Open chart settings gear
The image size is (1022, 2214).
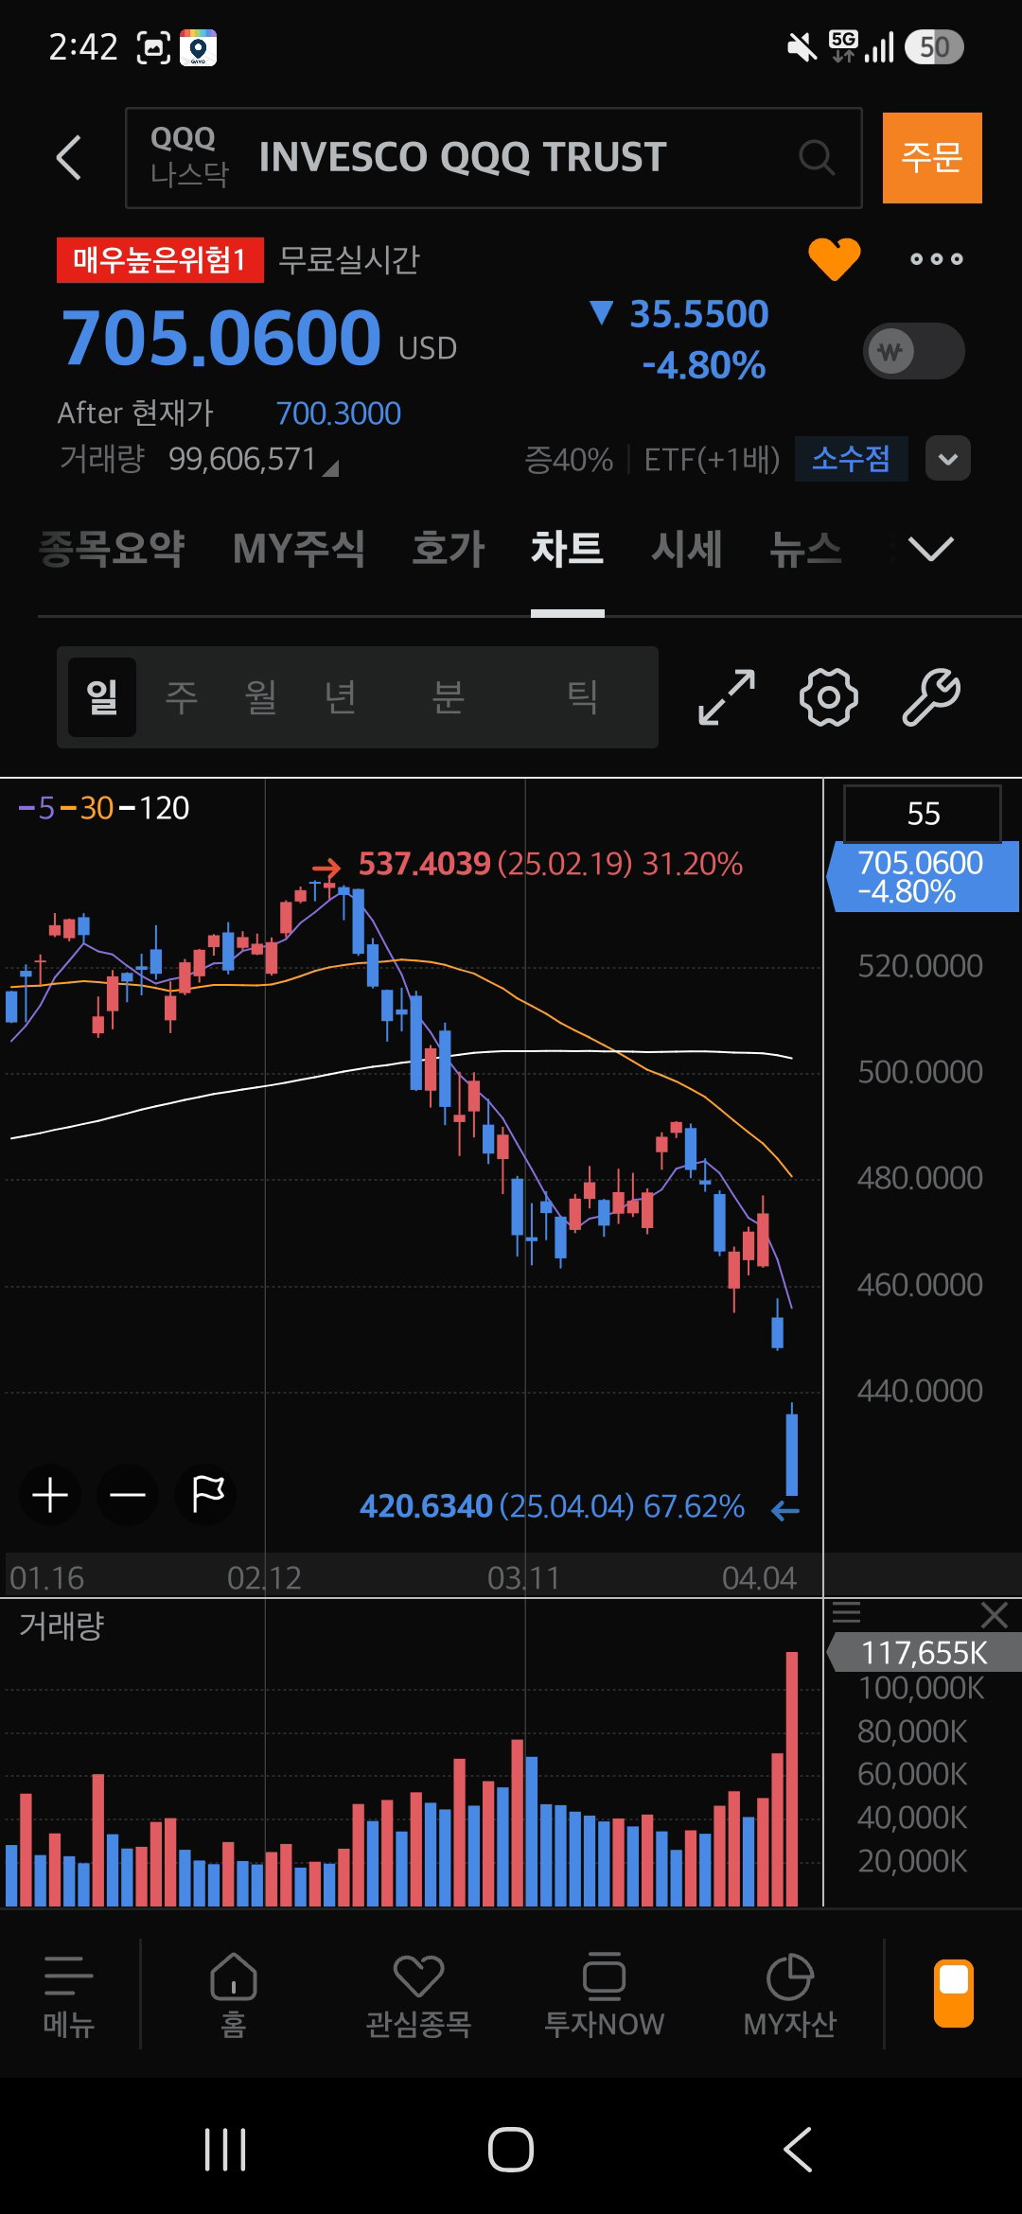click(x=829, y=697)
